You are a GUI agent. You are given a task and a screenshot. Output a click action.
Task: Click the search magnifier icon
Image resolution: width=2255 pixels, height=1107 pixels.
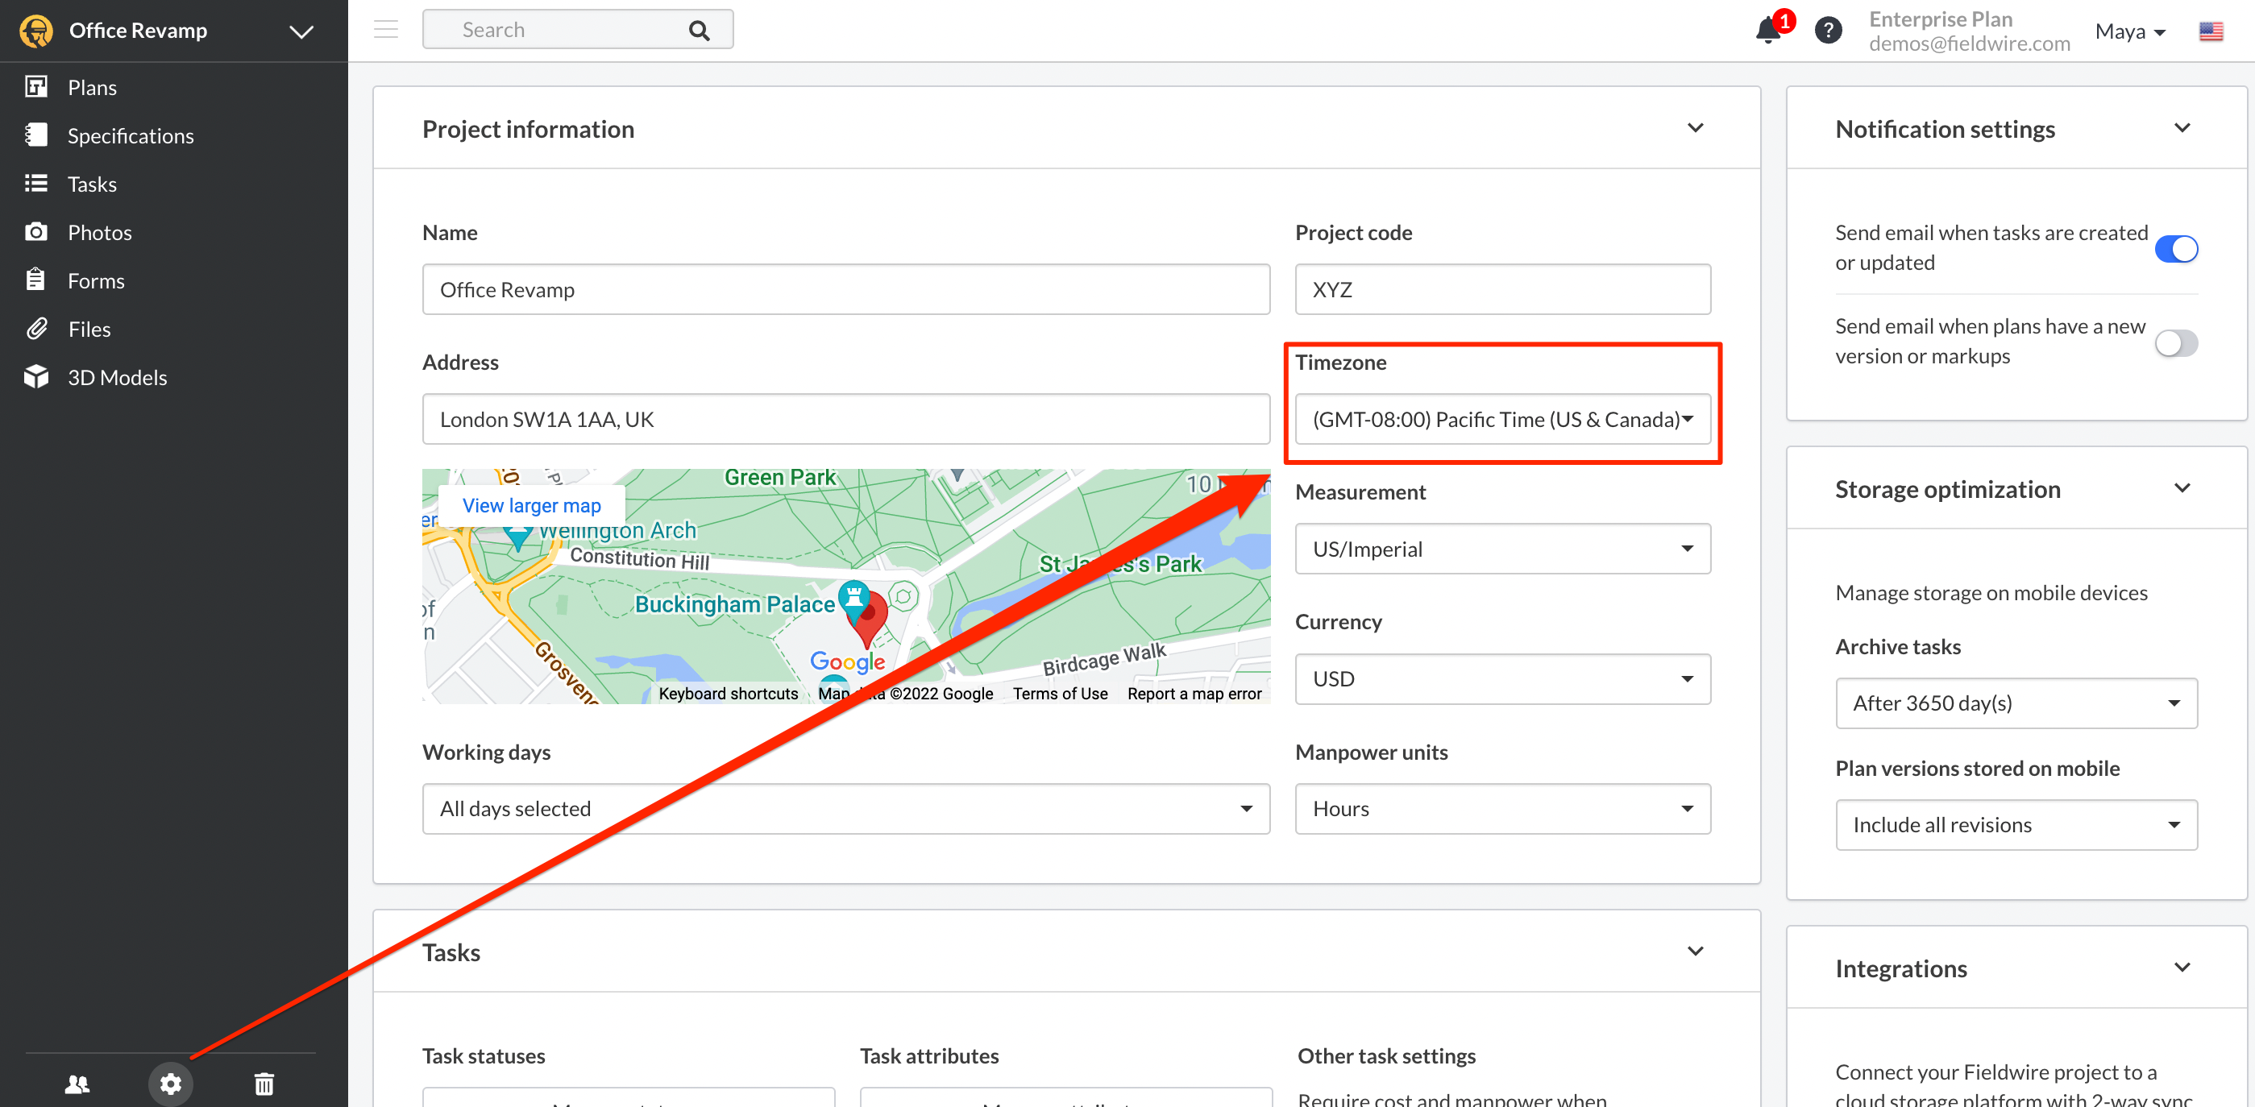pos(699,31)
